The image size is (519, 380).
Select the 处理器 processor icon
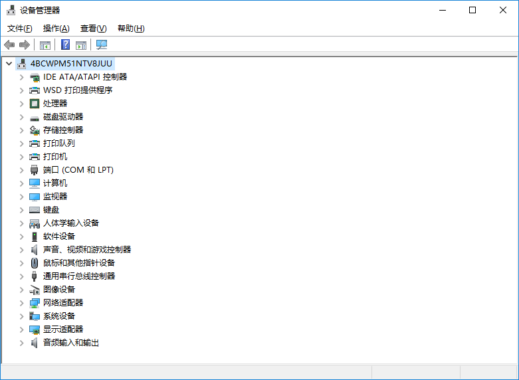(x=35, y=103)
